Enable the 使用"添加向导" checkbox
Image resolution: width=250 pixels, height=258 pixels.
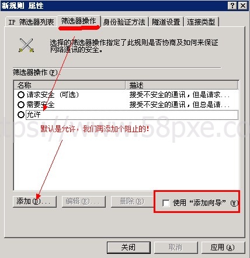(x=166, y=203)
